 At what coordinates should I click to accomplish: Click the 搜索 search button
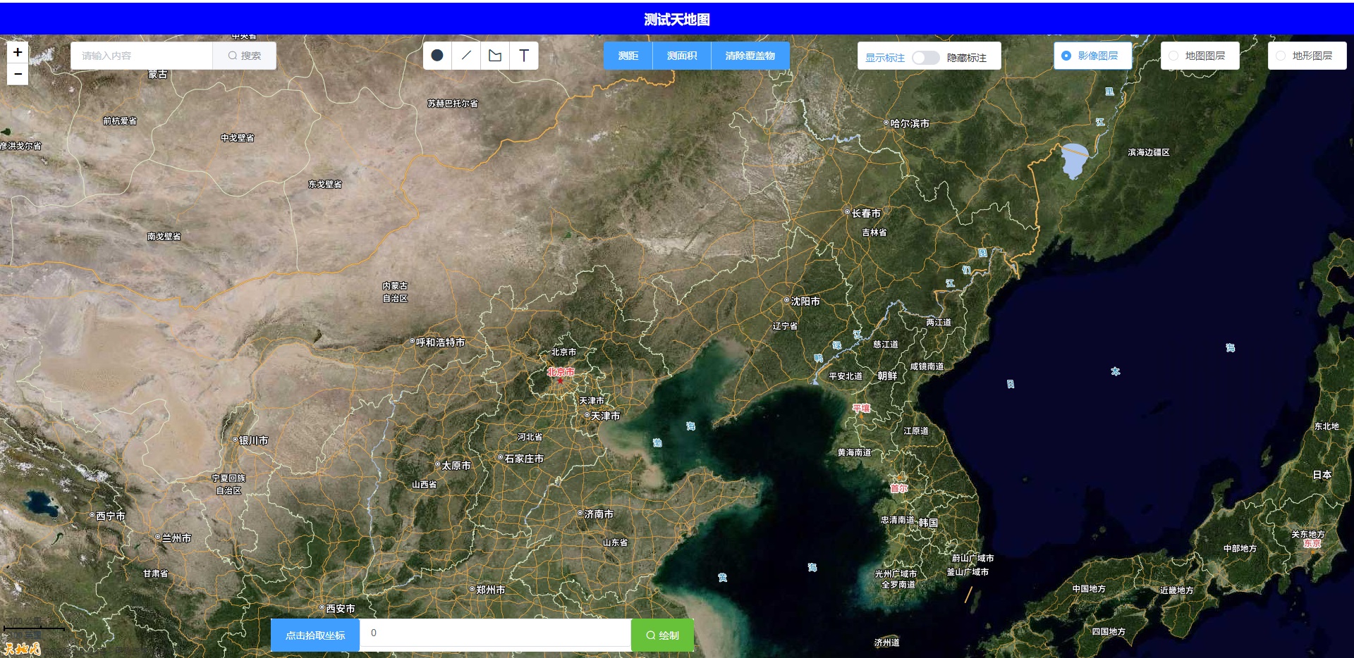(x=244, y=56)
